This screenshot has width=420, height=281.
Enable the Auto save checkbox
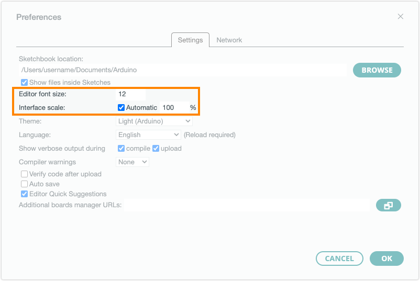point(24,184)
